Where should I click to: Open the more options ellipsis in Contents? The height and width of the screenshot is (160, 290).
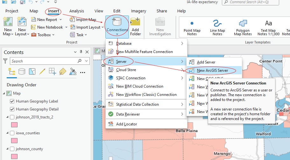tap(82, 72)
